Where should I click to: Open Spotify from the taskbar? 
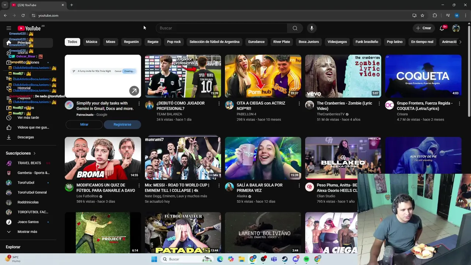[x=307, y=259]
